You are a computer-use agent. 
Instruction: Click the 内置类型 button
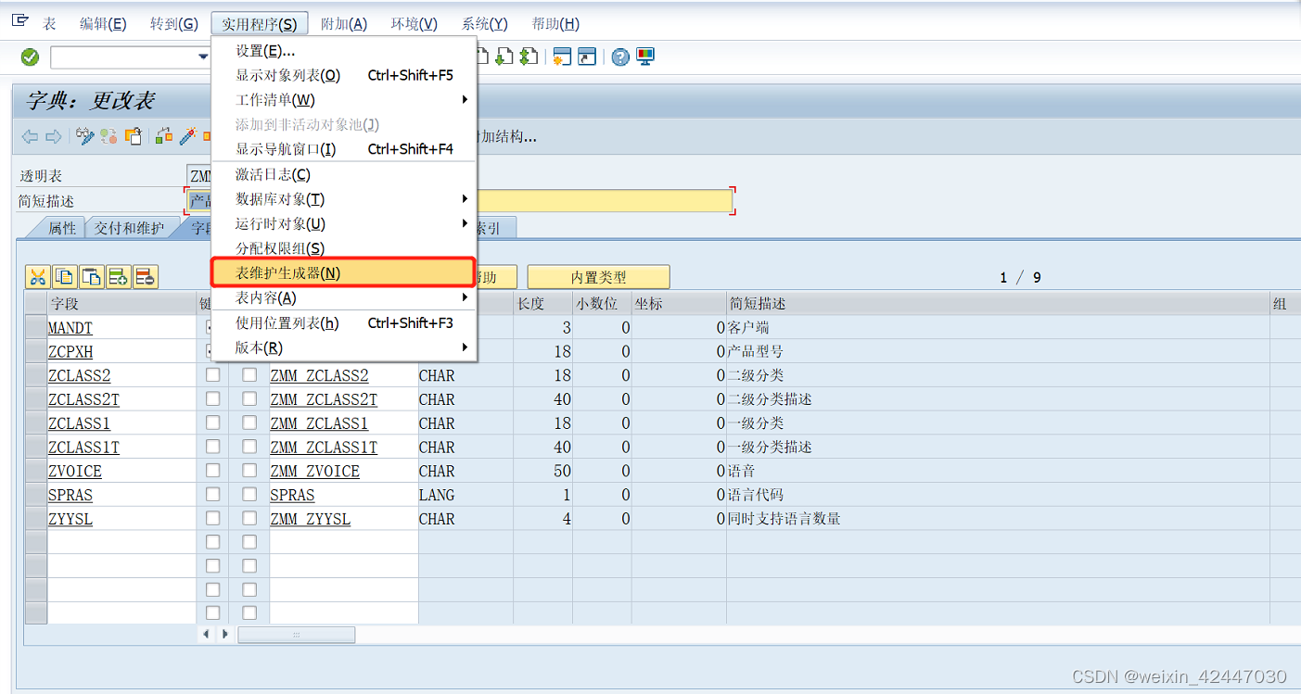tap(597, 276)
